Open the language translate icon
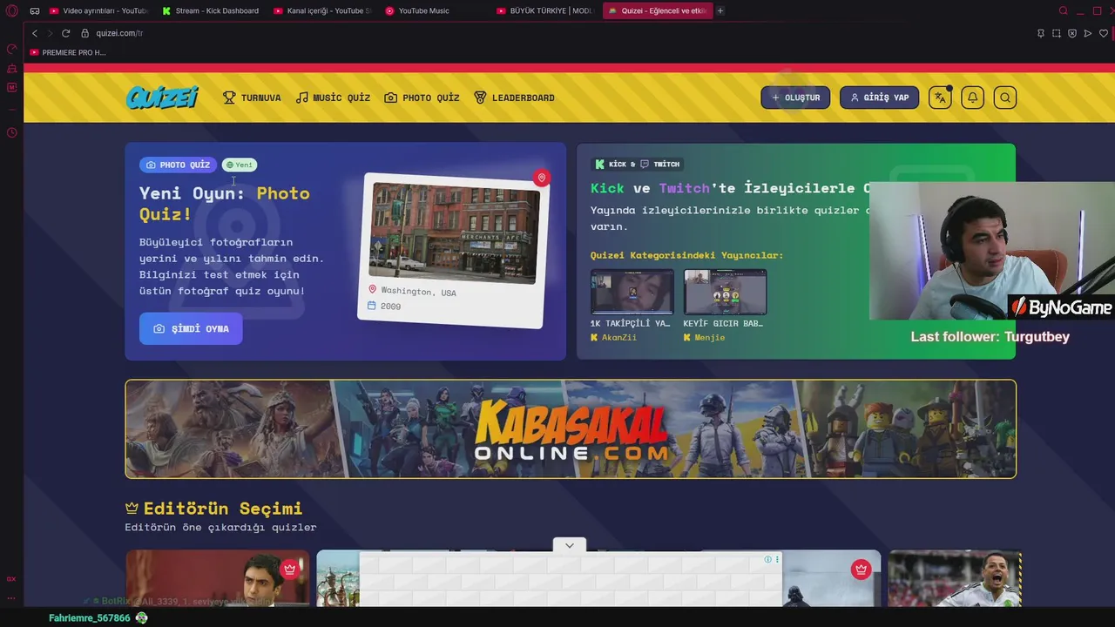This screenshot has width=1115, height=627. pyautogui.click(x=940, y=98)
